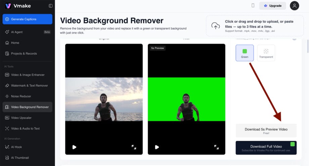Click the original video thumbnail of man by sea
Viewport: 309px width, 166px height.
pyautogui.click(x=104, y=99)
